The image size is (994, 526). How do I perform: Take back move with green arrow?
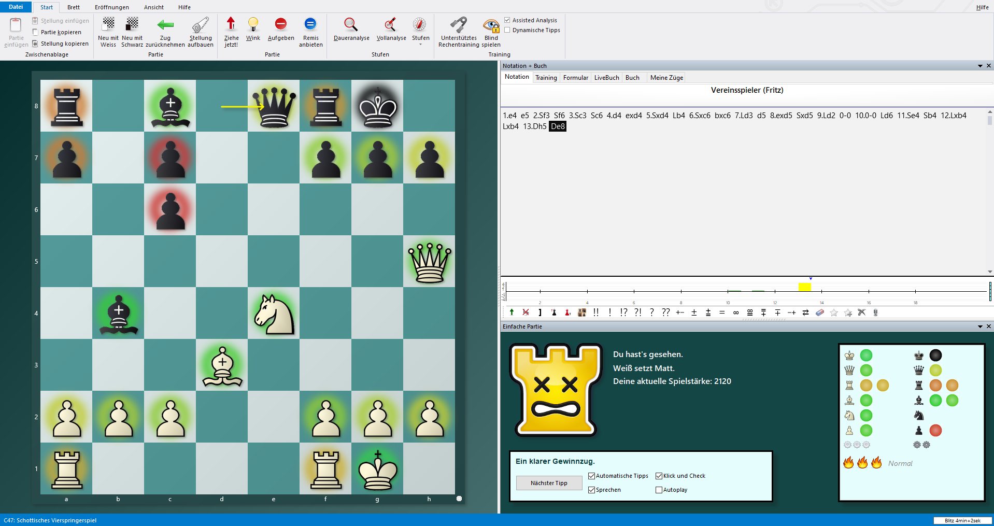tap(165, 32)
